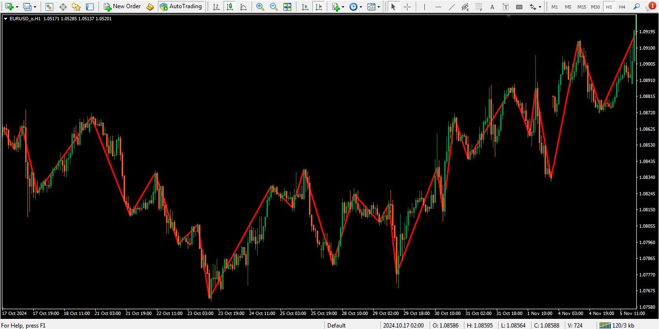659x329 pixels.
Task: Launch MetaEditor via the yellow book icon
Action: 150,7
